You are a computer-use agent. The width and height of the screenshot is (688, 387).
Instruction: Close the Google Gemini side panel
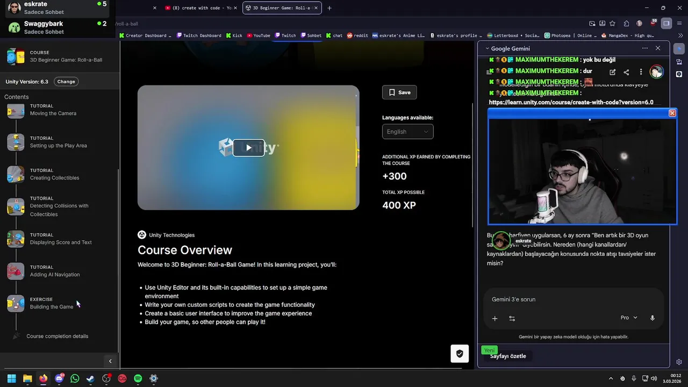(658, 48)
